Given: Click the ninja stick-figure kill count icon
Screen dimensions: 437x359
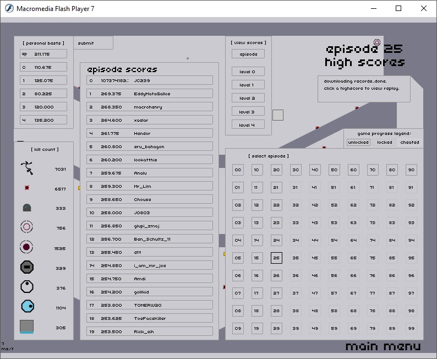Looking at the screenshot, I should pyautogui.click(x=27, y=168).
